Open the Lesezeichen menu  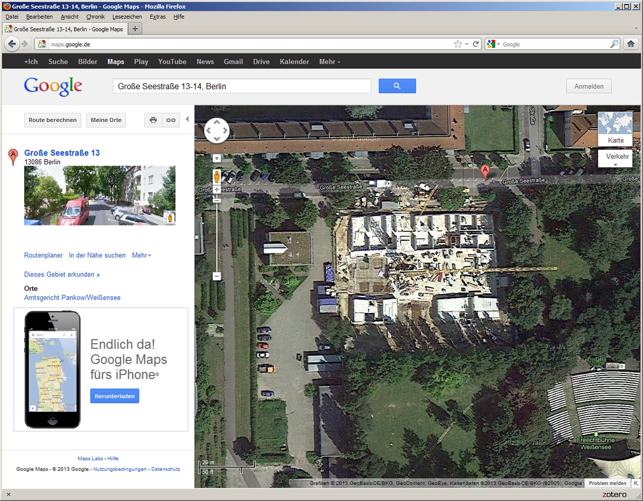(127, 17)
